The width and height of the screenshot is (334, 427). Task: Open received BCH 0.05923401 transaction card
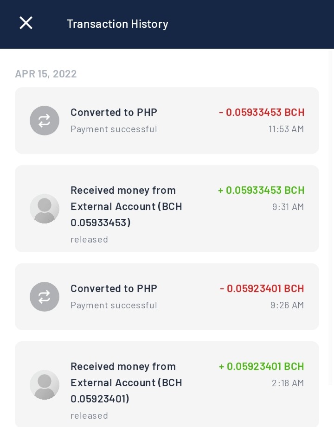coord(167,384)
